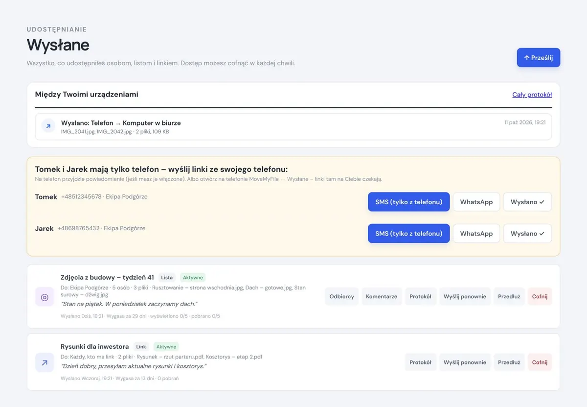Revoke Zdjęcia z budowy share with Cofnij
The height and width of the screenshot is (407, 587).
[540, 296]
